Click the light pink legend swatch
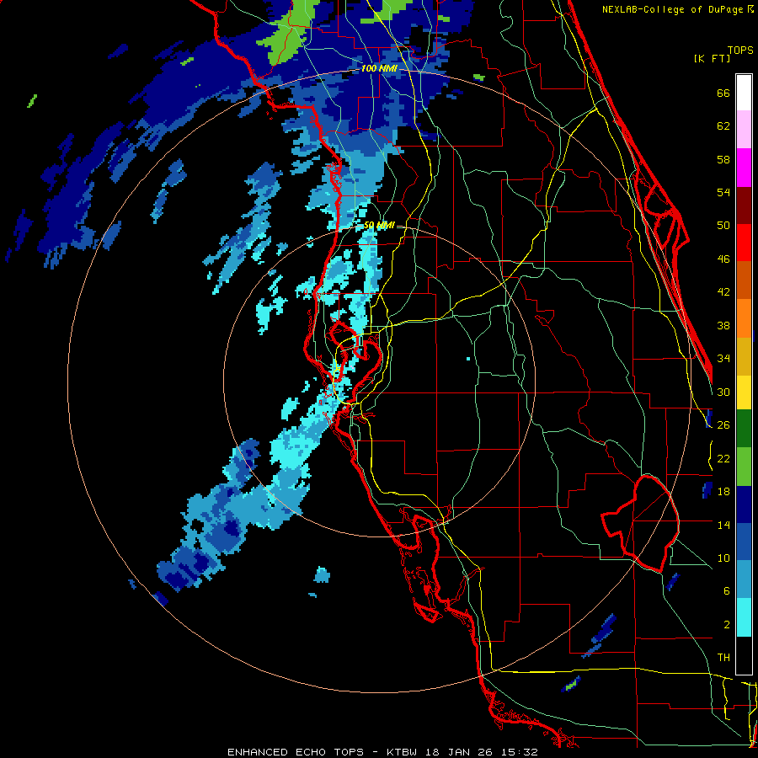Screen dimensions: 758x758 [744, 130]
